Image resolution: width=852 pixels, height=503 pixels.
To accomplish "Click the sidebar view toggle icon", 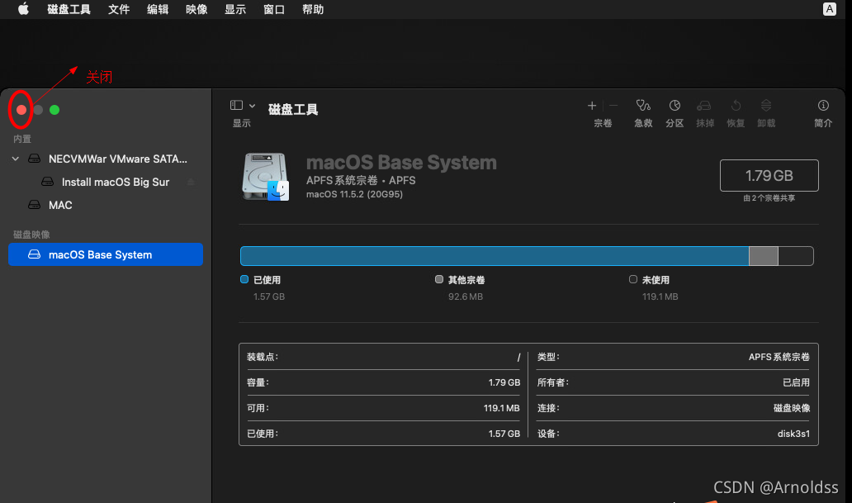I will [x=236, y=105].
